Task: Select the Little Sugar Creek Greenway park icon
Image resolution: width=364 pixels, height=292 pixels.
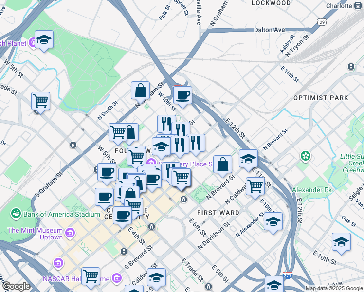Action: tap(306, 156)
